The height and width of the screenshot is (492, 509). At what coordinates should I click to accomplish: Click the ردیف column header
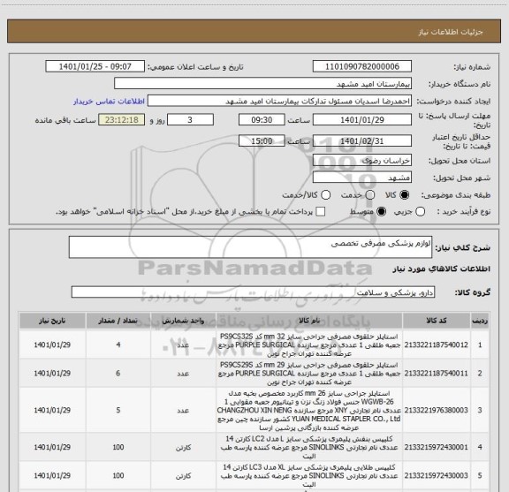480,321
